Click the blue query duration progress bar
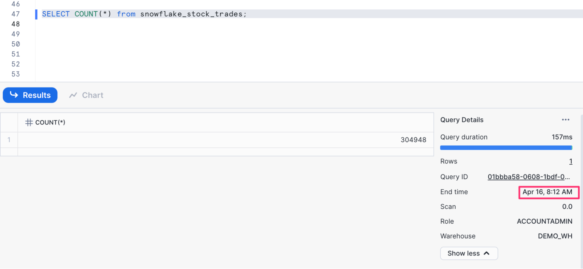 506,148
